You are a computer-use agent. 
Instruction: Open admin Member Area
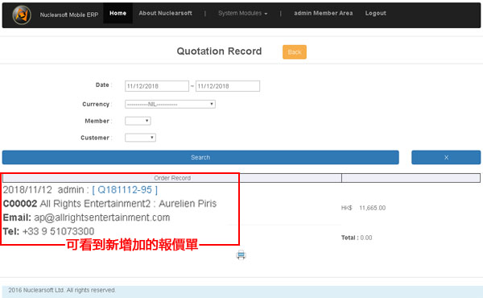[323, 13]
